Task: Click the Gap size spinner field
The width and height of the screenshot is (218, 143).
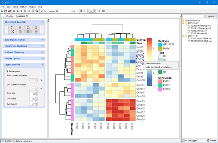Action: click(x=33, y=94)
